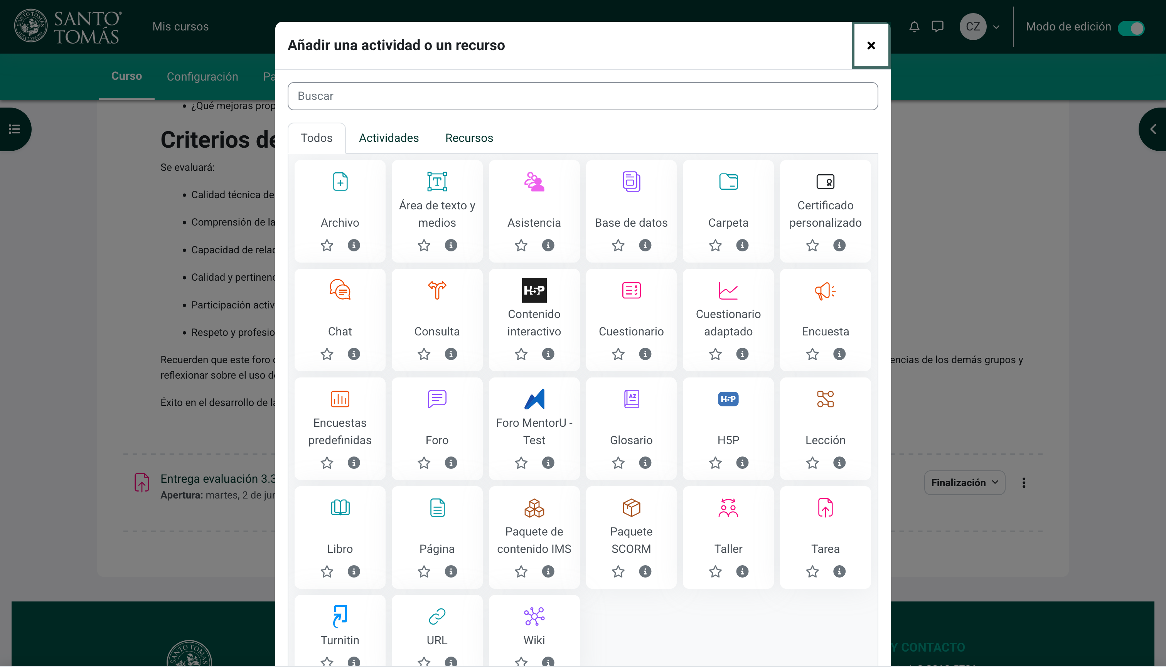Open the course index drawer

[15, 129]
